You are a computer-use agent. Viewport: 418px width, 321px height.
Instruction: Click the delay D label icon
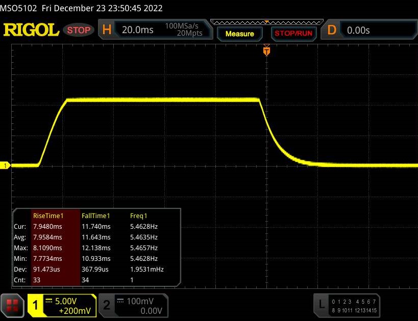(x=332, y=30)
